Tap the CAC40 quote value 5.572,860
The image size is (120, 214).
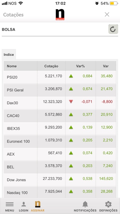click(x=53, y=114)
